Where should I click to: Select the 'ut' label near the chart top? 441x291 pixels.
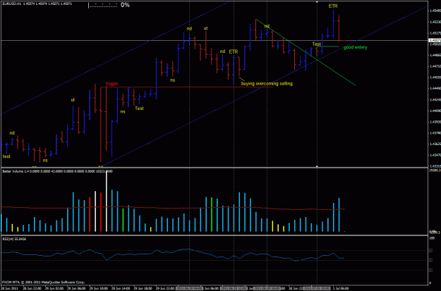click(205, 28)
